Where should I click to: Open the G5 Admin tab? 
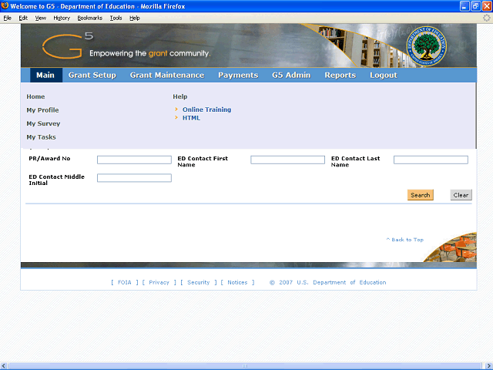pos(291,76)
